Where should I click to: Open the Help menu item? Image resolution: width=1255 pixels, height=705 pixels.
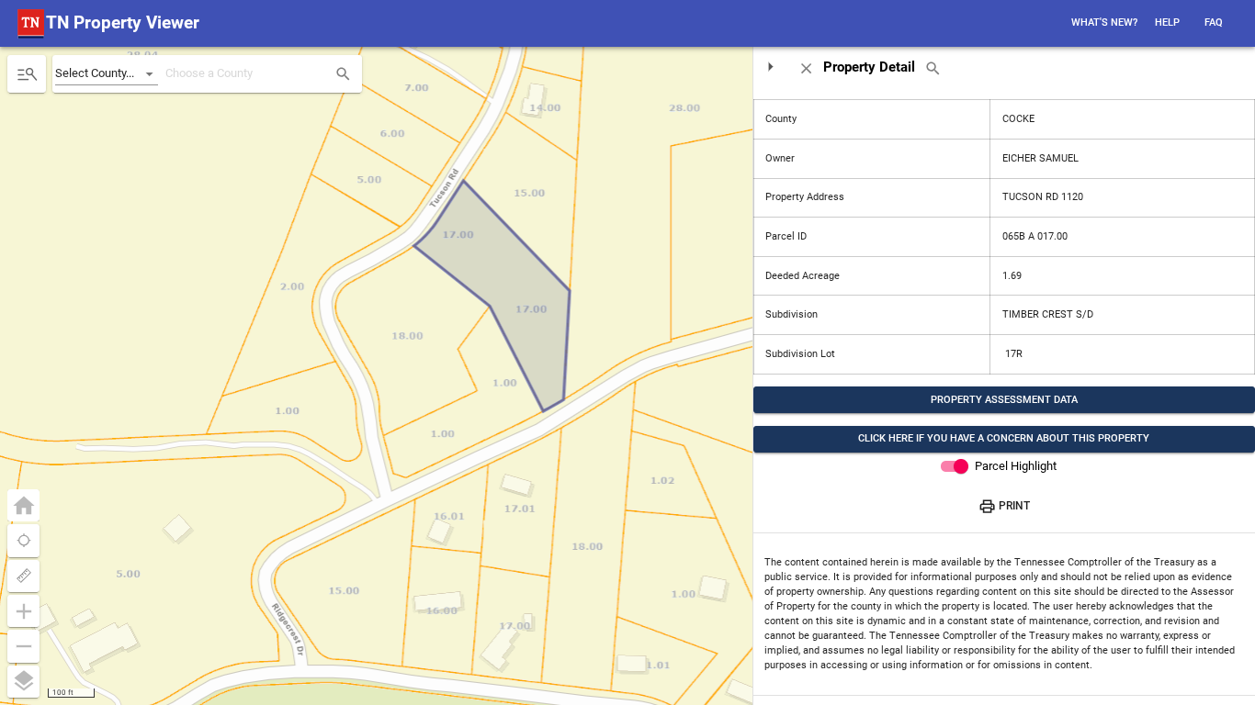(1167, 23)
